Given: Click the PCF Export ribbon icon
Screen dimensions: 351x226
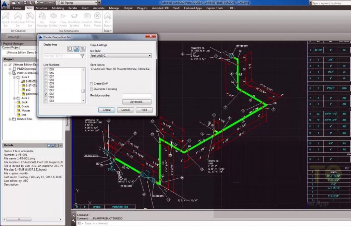Looking at the screenshot, I should [x=108, y=20].
